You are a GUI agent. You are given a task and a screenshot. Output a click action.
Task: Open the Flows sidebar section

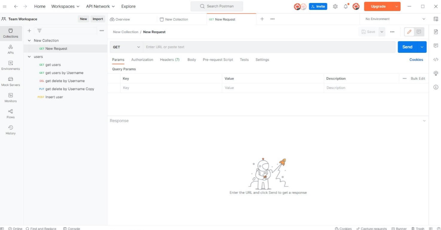click(x=11, y=114)
